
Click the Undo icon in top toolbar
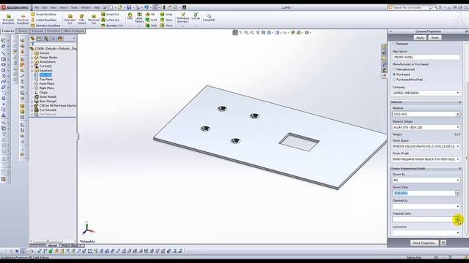click(147, 7)
